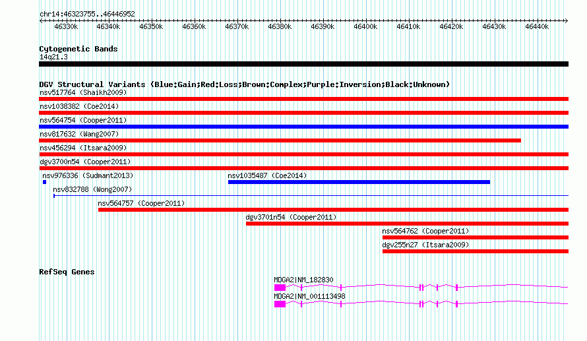Select the red dgv3701n54 variant bar

point(408,224)
